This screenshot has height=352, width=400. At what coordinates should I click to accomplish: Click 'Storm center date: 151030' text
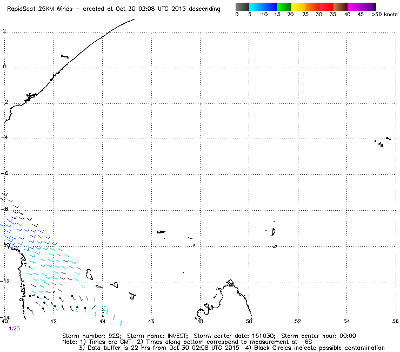coord(235,336)
